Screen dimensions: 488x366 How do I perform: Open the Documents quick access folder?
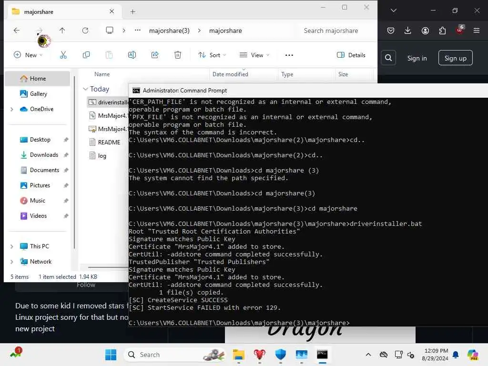coord(44,170)
